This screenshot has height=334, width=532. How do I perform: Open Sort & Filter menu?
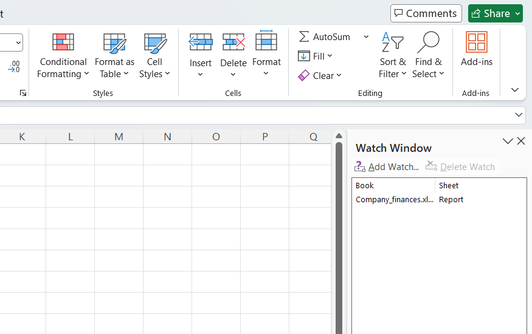[393, 56]
